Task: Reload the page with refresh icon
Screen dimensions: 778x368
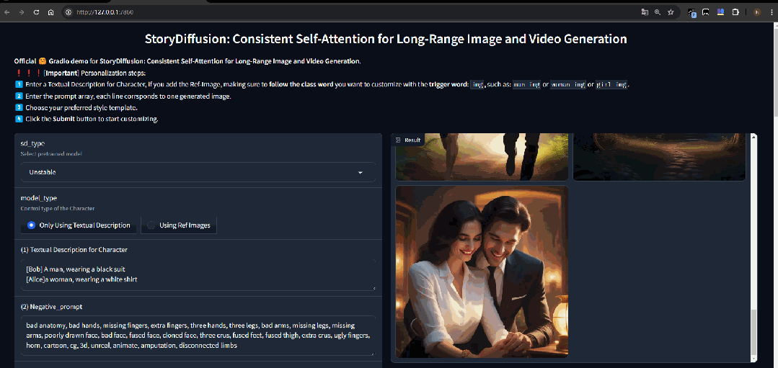Action: pos(36,12)
